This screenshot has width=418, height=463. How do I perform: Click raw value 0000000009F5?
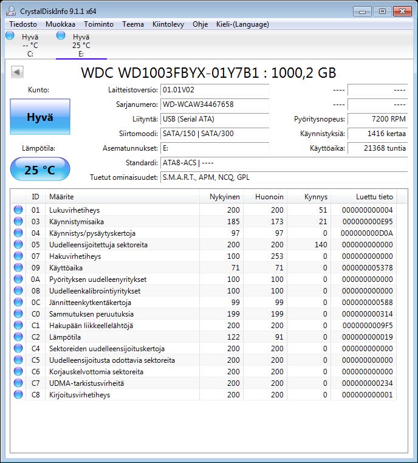[x=368, y=326]
